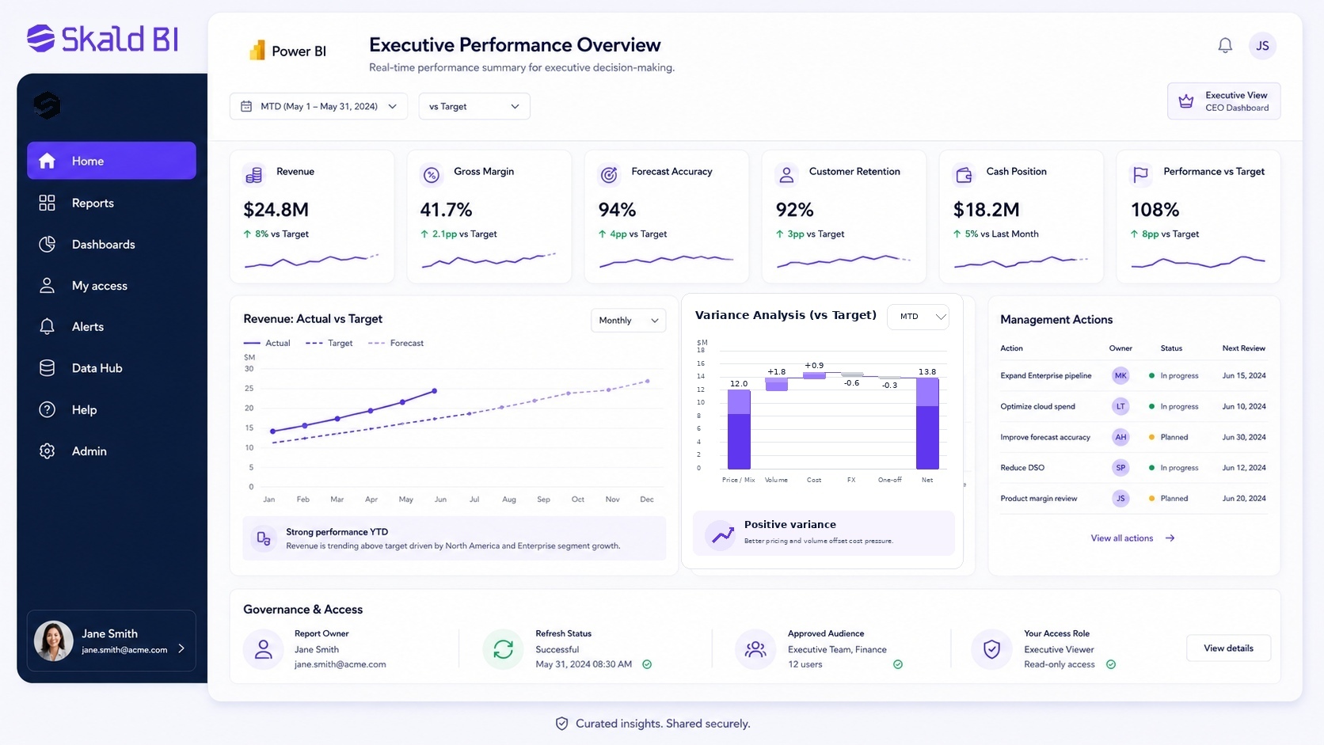The image size is (1324, 745).
Task: Click the Help question mark icon
Action: [47, 409]
